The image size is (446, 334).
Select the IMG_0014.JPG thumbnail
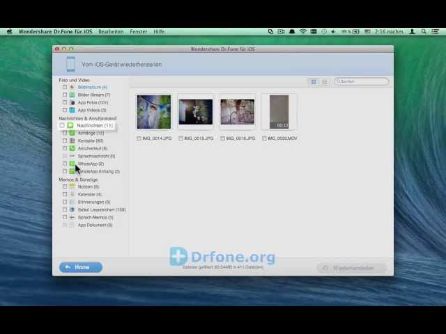154,111
